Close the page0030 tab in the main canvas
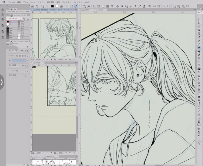This screenshot has height=166, width=203. [x=80, y=10]
